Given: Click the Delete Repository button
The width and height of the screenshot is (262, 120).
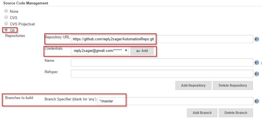Looking at the screenshot, I should pyautogui.click(x=233, y=86).
